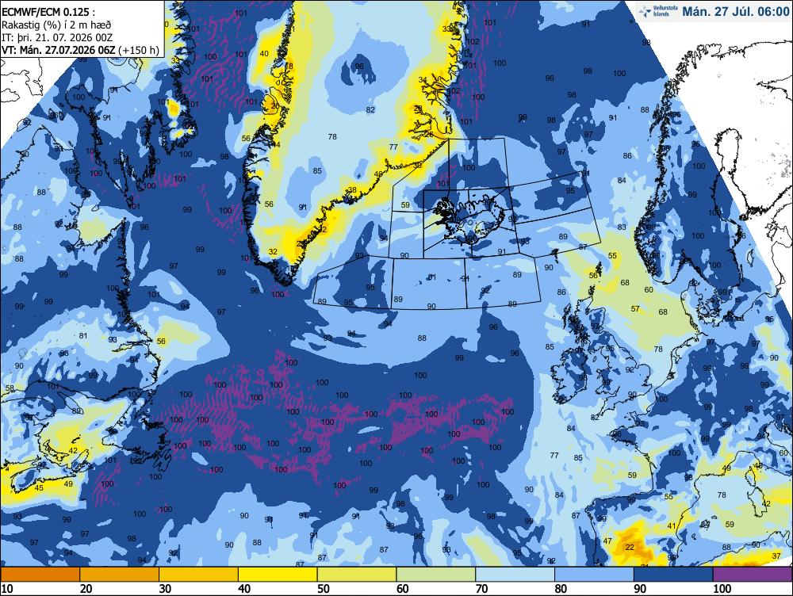Click the 'Mán. 27 Júl. 06:00' timestamp

736,12
